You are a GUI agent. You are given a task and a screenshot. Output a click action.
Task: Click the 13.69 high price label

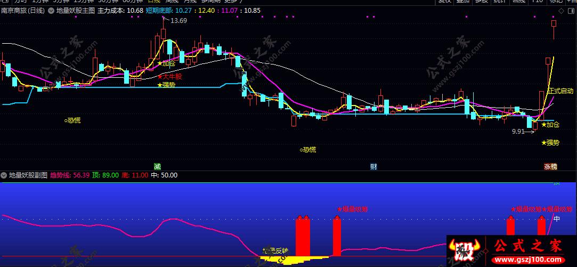point(179,21)
